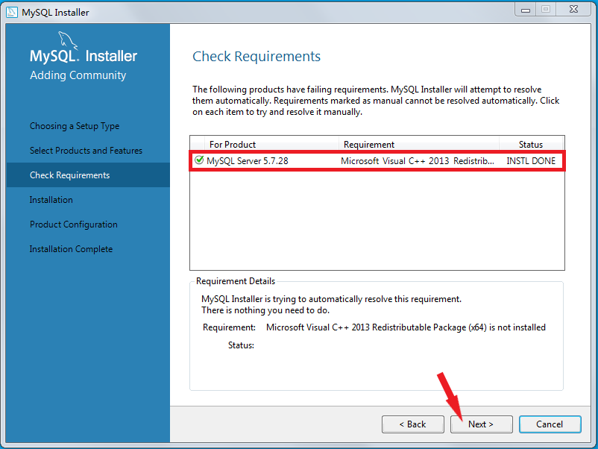This screenshot has width=598, height=449.
Task: Click the Requirement Details group label
Action: pyautogui.click(x=236, y=281)
